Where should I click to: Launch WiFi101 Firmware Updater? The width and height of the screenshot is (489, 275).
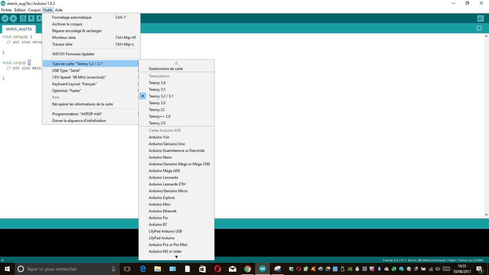(x=91, y=54)
